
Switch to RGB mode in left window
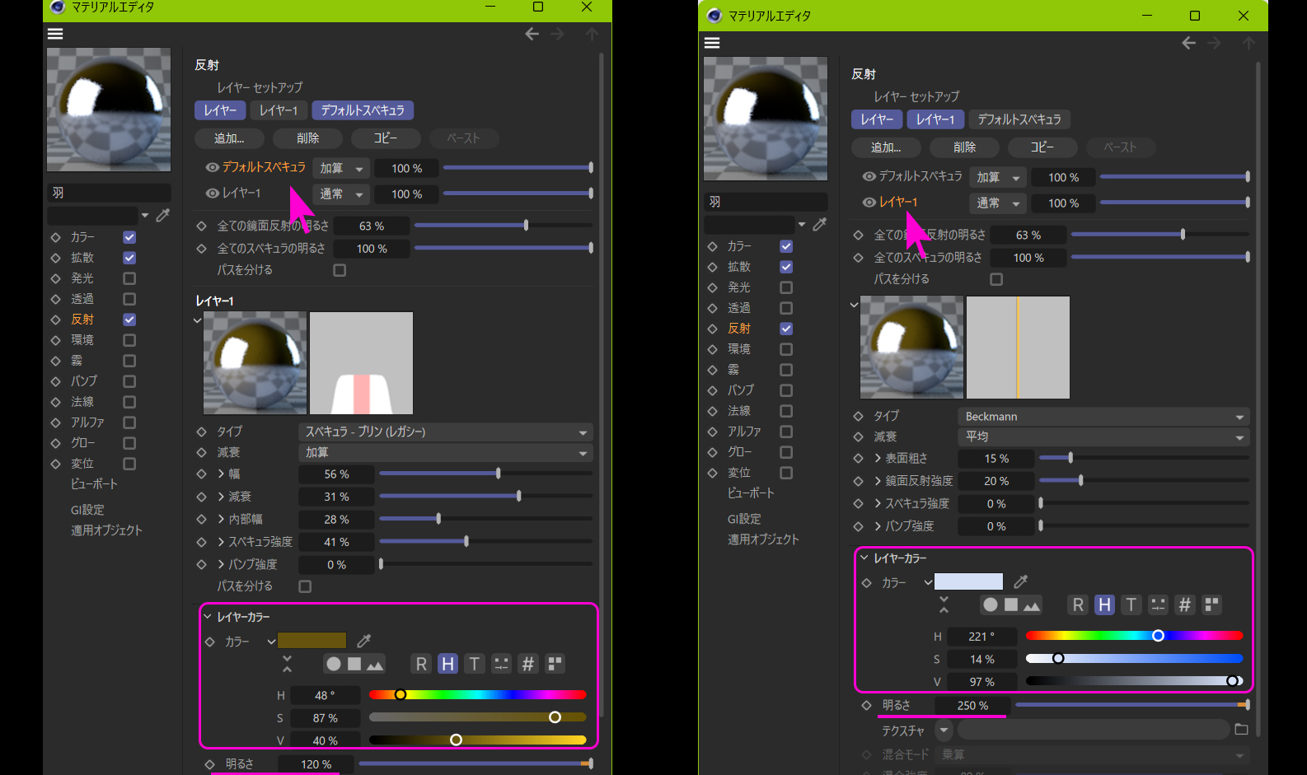point(421,664)
